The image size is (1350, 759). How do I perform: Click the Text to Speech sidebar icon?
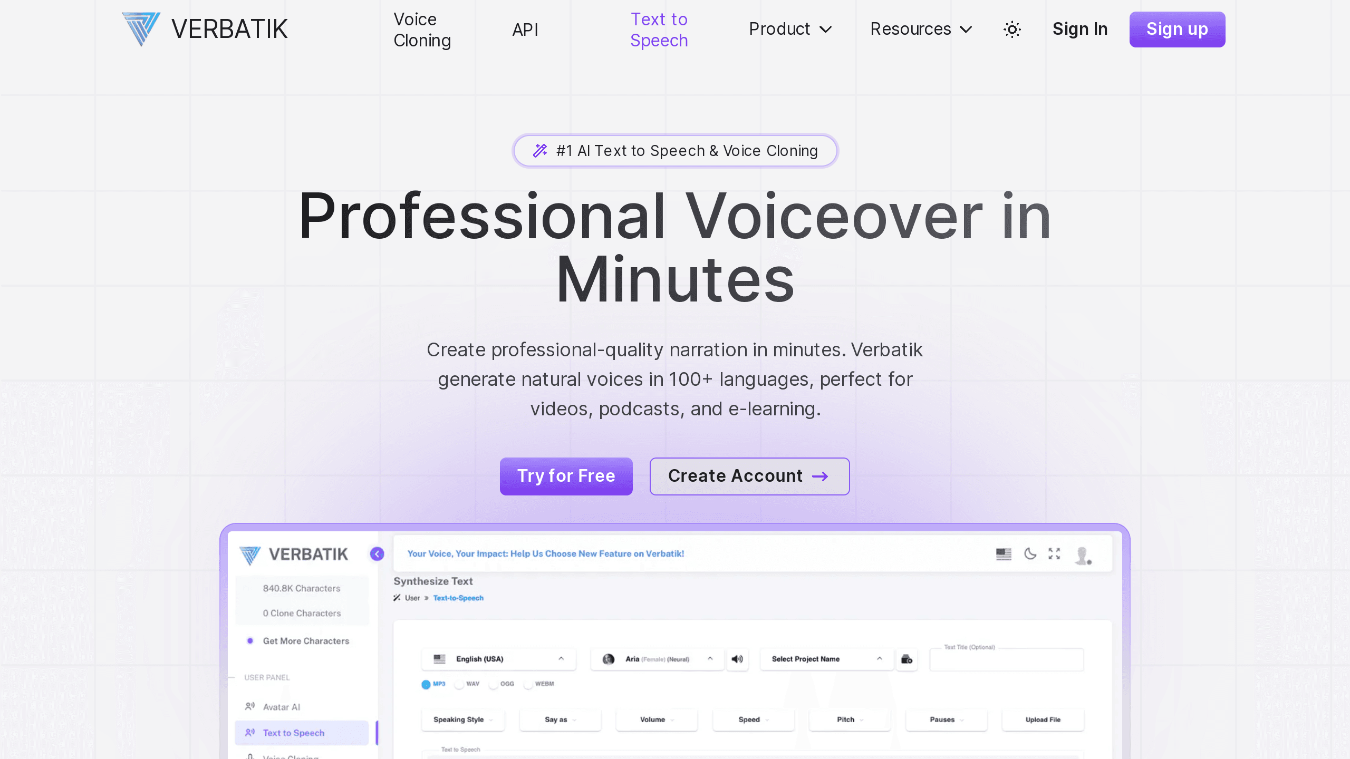pos(250,732)
